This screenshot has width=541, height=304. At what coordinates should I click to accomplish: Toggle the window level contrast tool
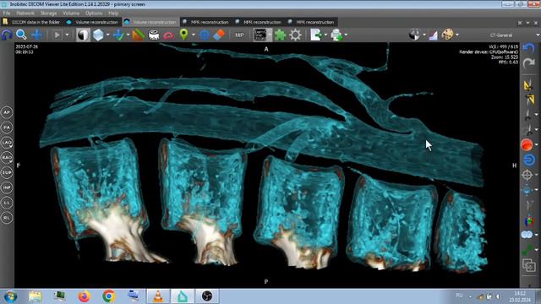[x=83, y=35]
